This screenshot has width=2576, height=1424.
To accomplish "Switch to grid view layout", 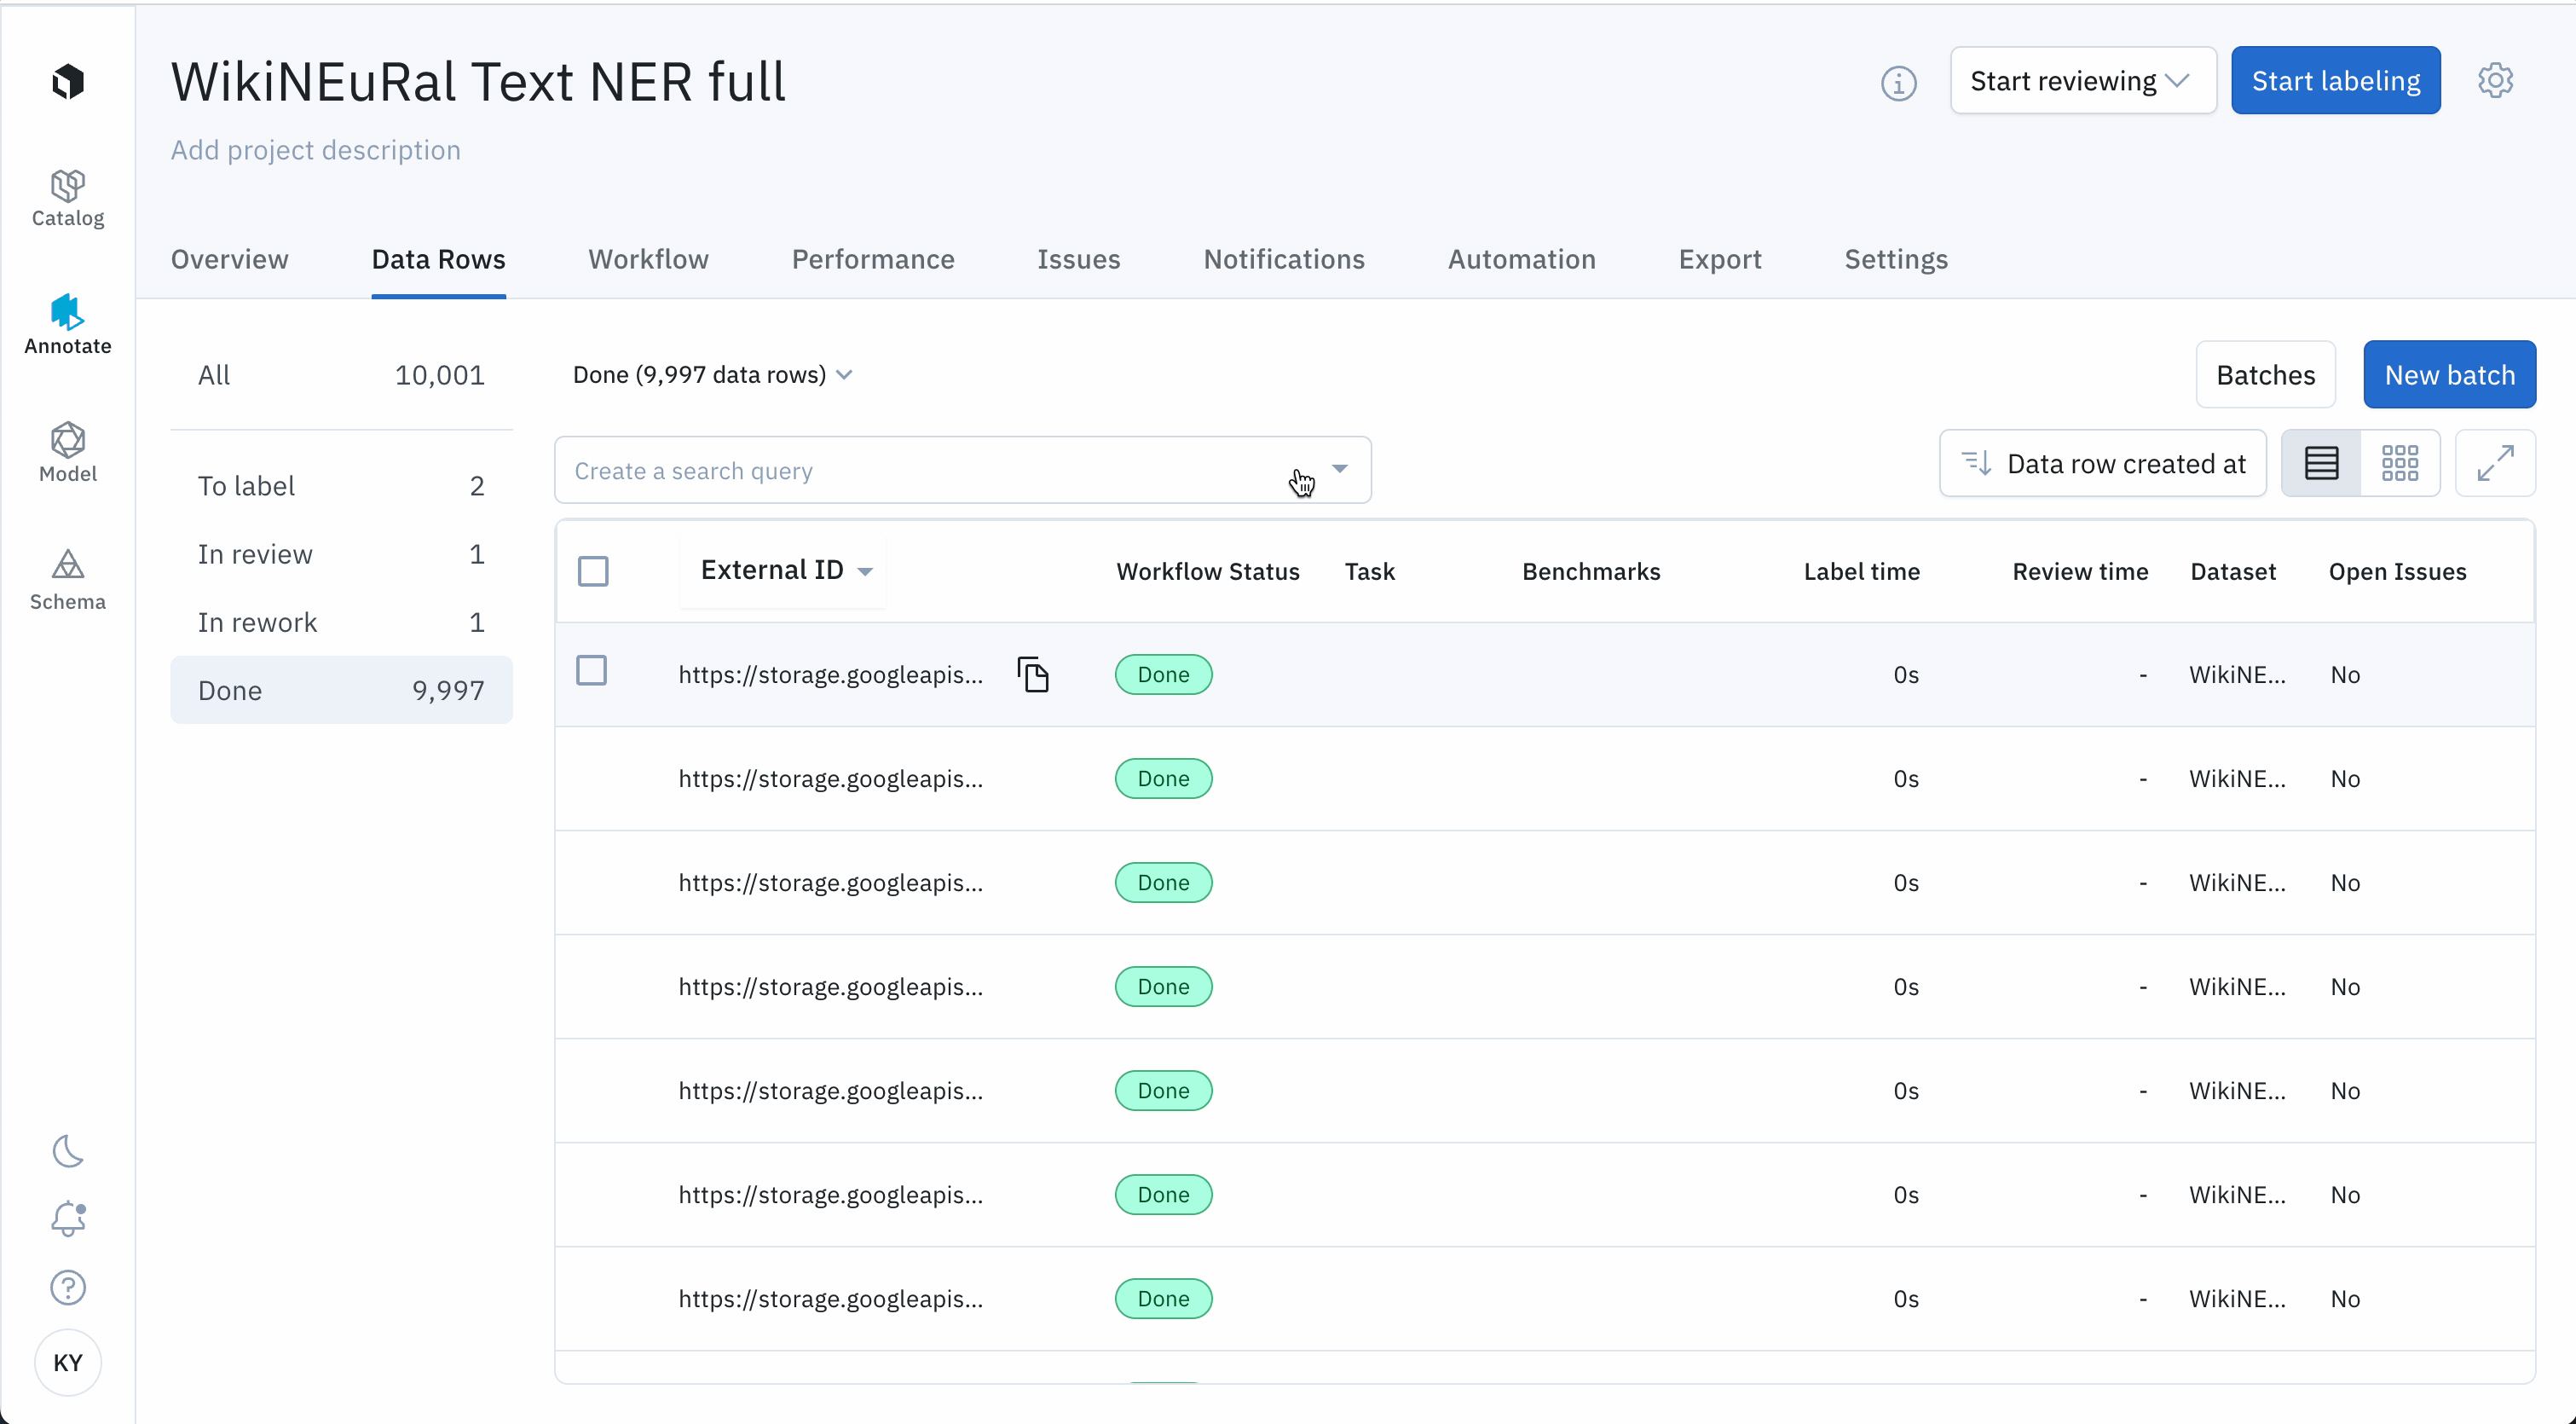I will point(2399,463).
